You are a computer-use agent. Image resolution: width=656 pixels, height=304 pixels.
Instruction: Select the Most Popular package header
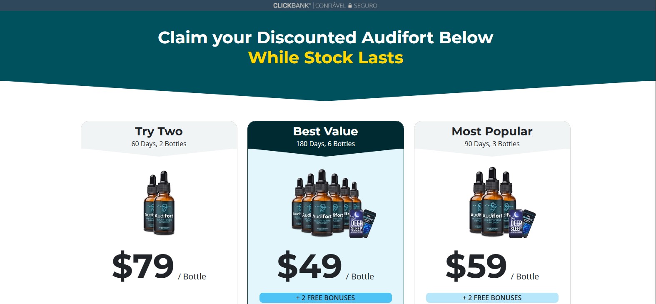(x=492, y=131)
